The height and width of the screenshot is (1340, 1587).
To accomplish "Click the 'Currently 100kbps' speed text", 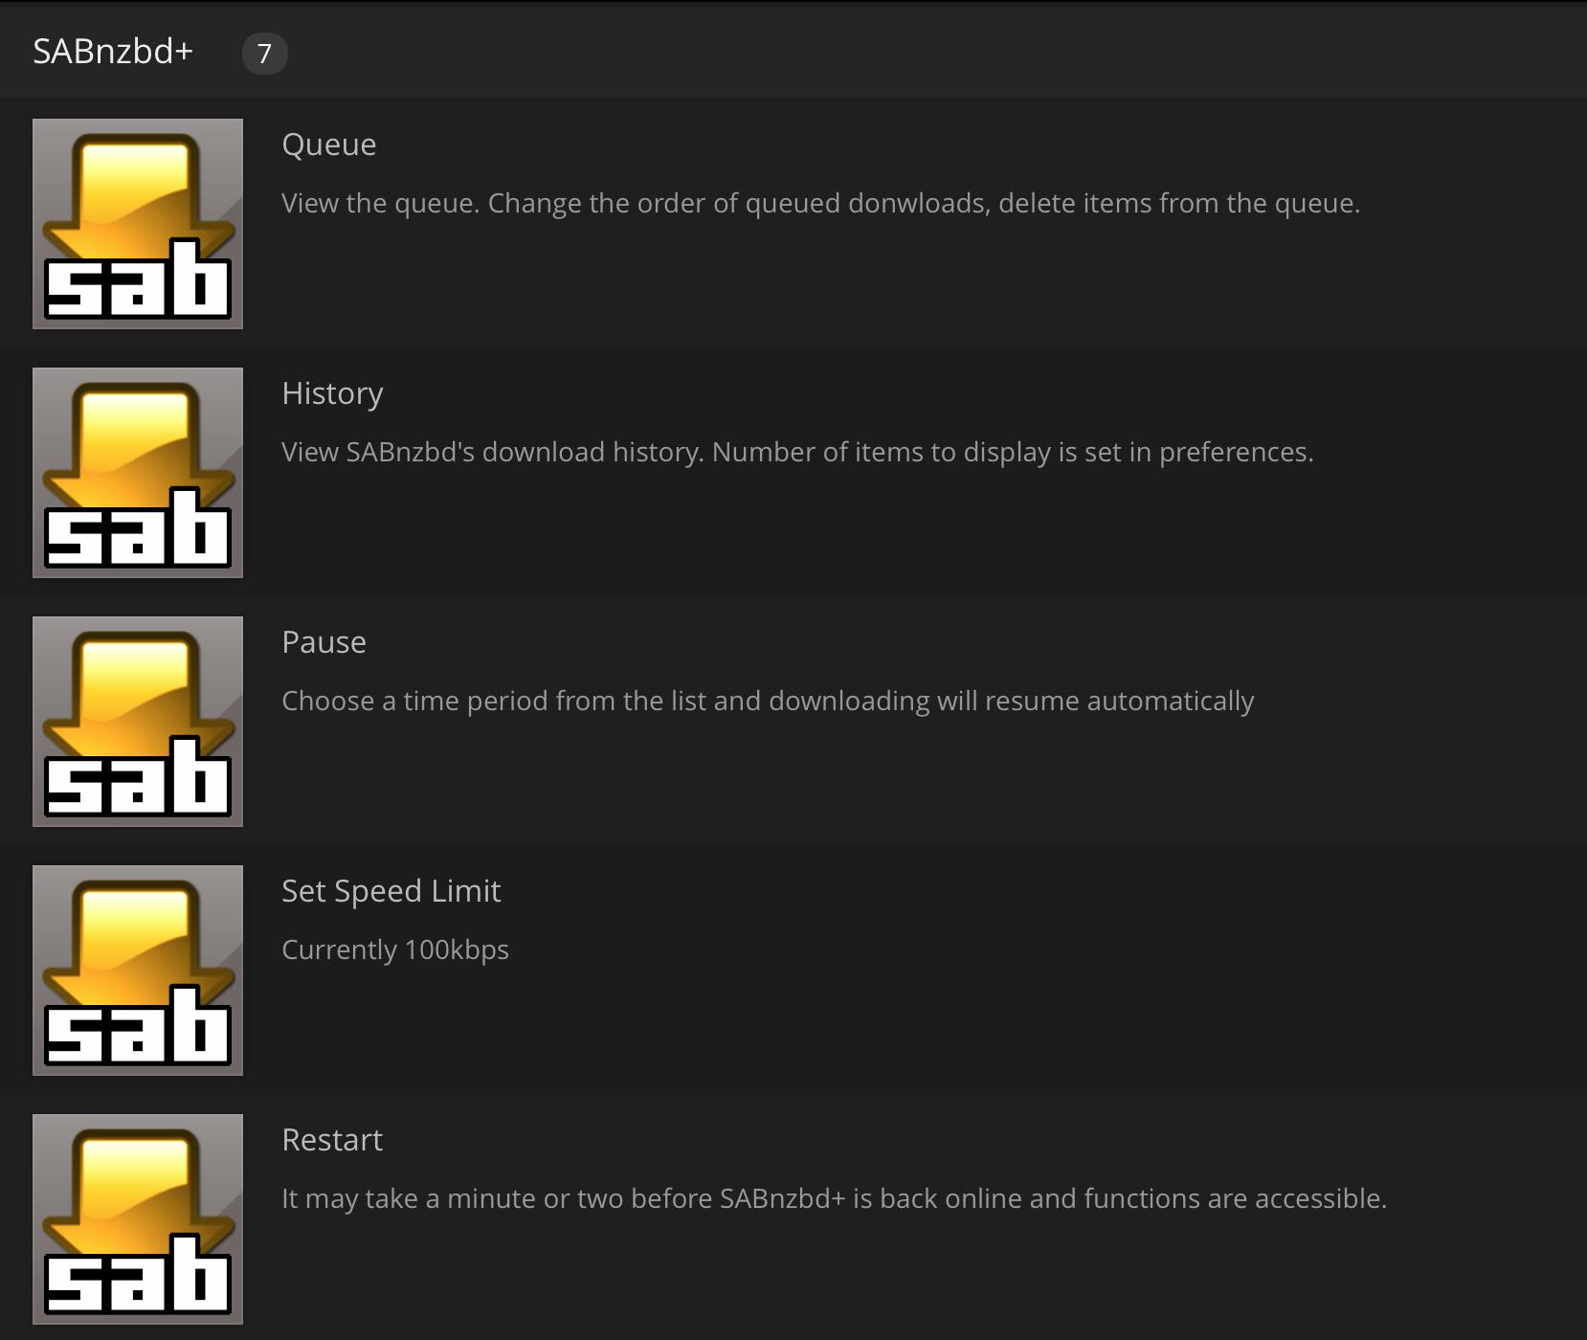I will click(395, 949).
